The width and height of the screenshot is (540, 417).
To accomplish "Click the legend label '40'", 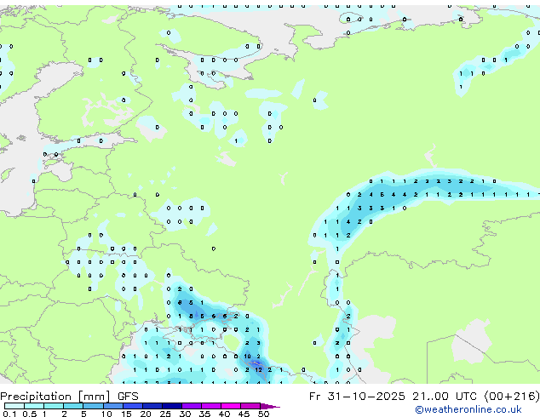I will coord(224,414).
